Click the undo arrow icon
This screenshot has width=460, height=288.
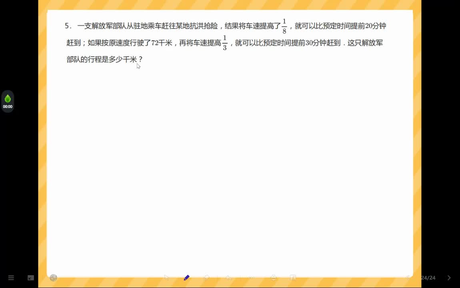coord(228,278)
